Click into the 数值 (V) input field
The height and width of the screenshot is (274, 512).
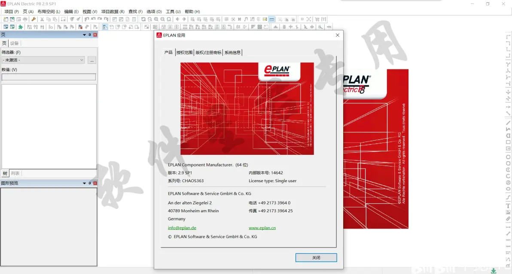click(x=49, y=77)
